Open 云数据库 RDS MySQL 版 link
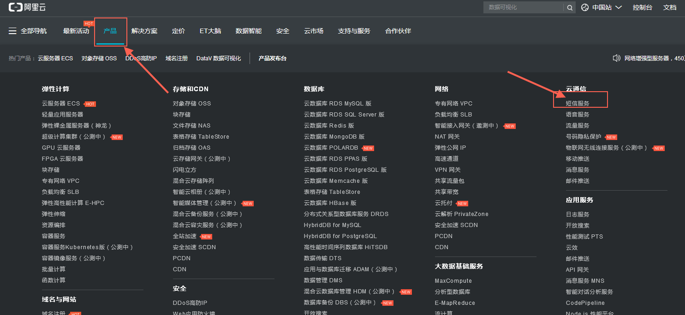This screenshot has height=315, width=685. pyautogui.click(x=338, y=104)
